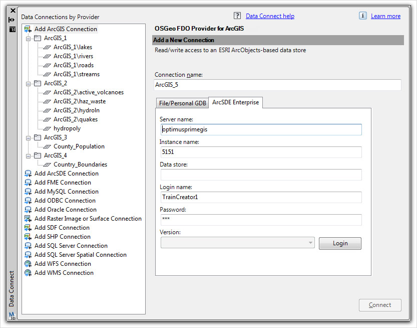The height and width of the screenshot is (328, 417).
Task: Click the empty Data store field
Action: click(x=261, y=175)
